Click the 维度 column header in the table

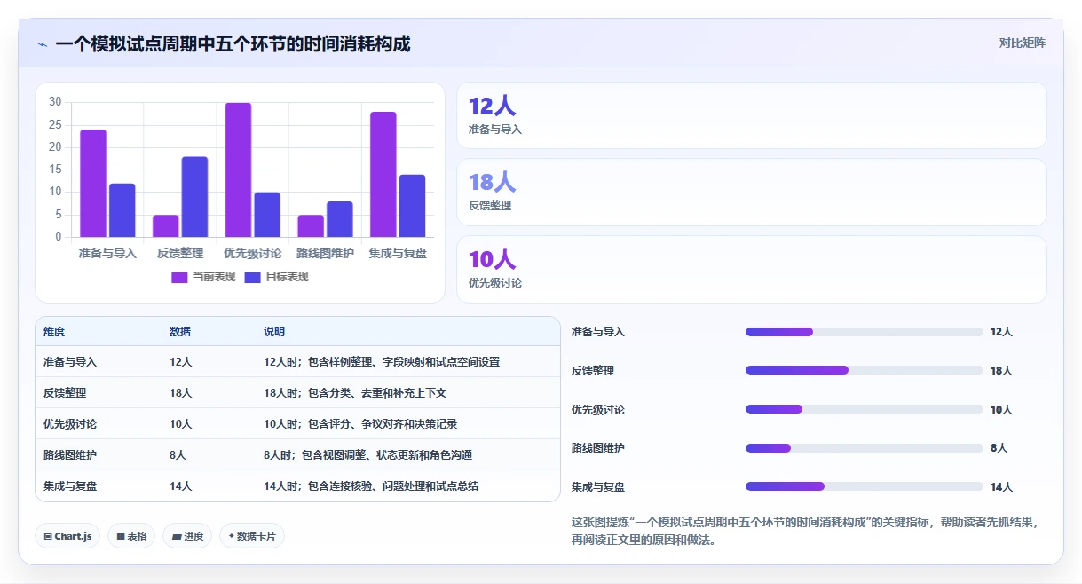(54, 332)
